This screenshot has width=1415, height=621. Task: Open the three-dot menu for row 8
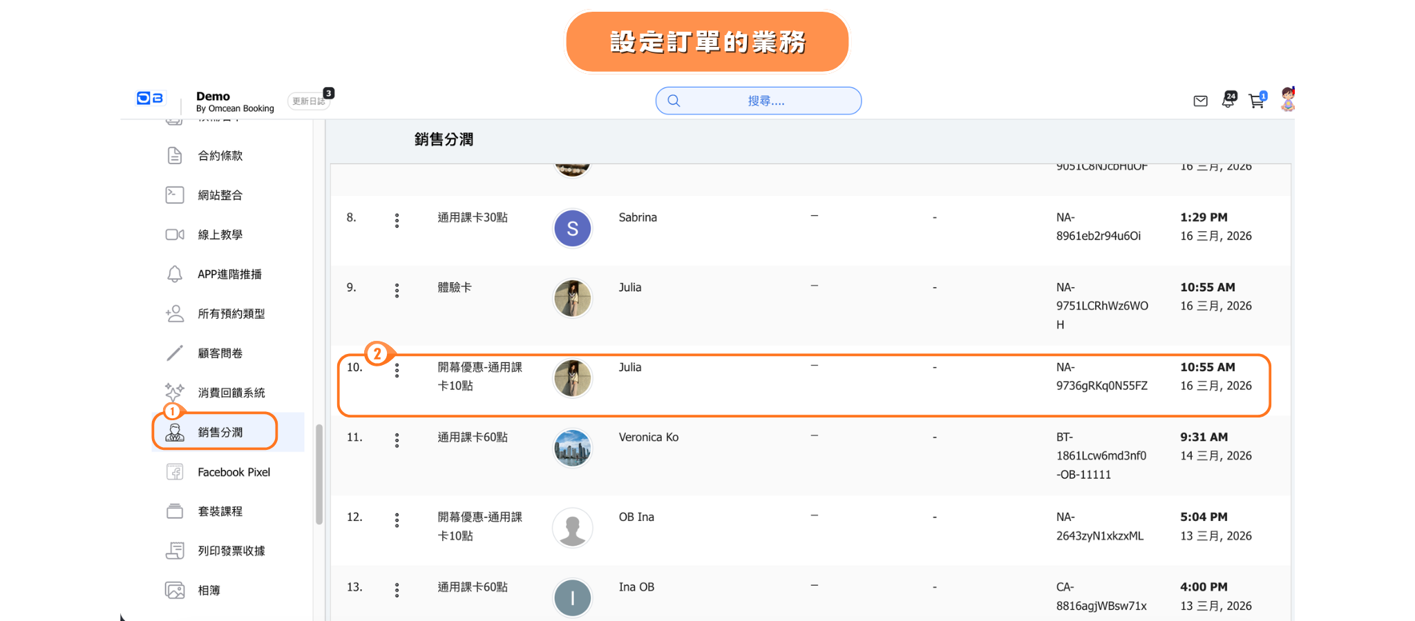click(397, 221)
